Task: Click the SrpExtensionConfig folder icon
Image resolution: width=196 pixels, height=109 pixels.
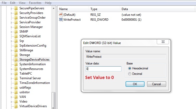Action: pos(16,46)
